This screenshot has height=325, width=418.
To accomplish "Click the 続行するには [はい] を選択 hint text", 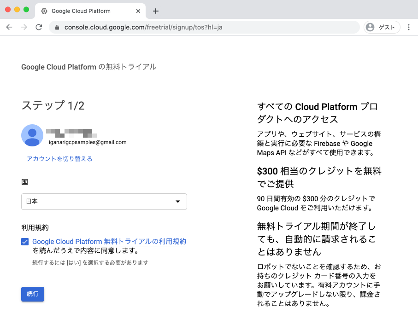I will 90,263.
